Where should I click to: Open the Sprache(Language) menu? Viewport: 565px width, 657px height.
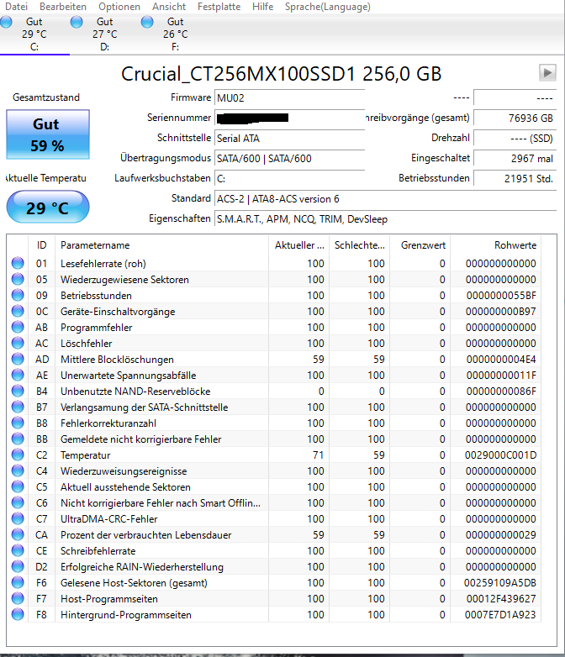pyautogui.click(x=328, y=7)
